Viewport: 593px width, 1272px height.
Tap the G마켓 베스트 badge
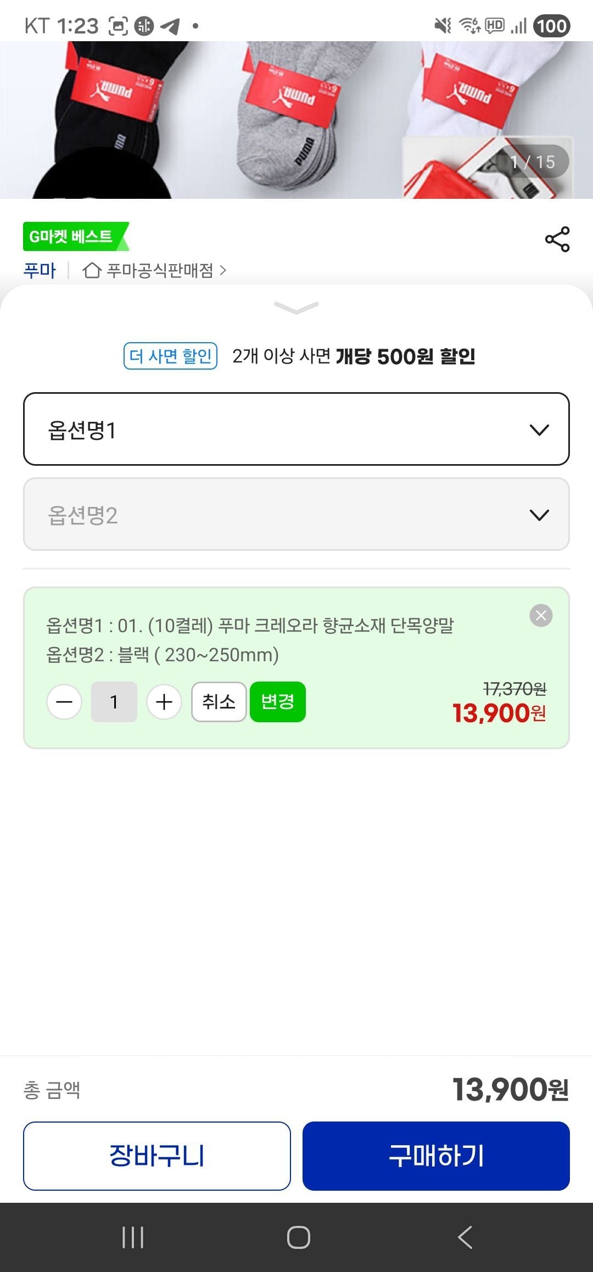[74, 237]
